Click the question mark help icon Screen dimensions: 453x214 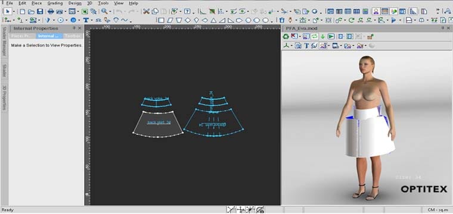coord(187,11)
